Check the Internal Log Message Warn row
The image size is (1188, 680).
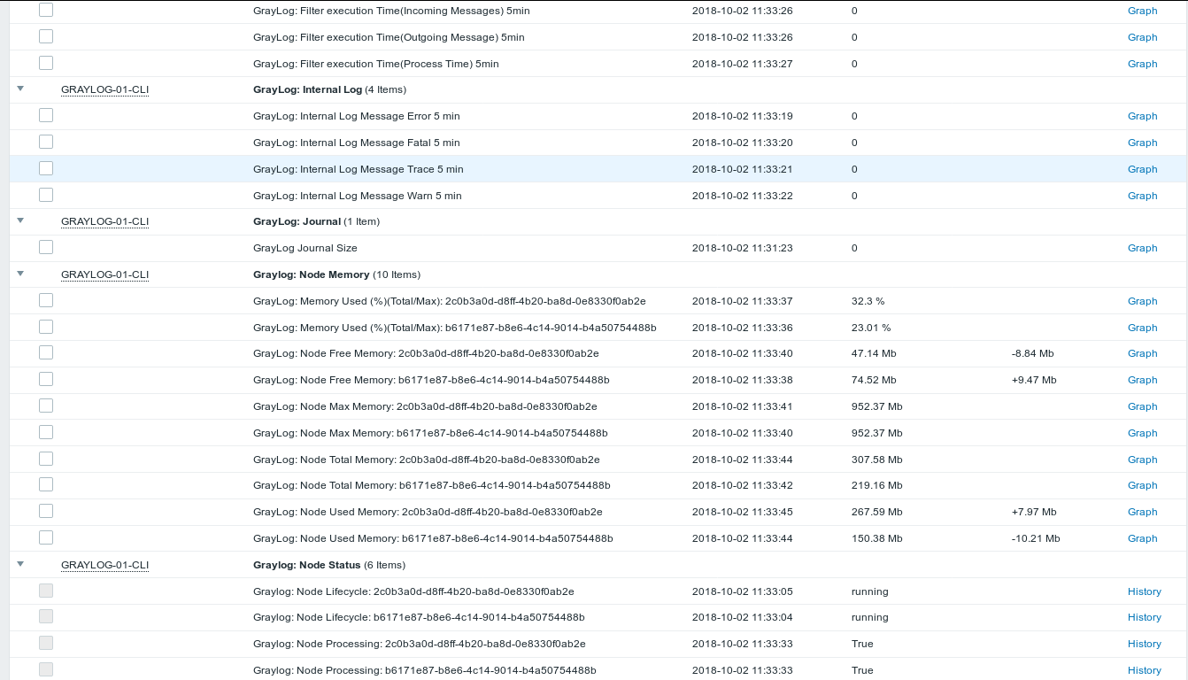click(46, 195)
